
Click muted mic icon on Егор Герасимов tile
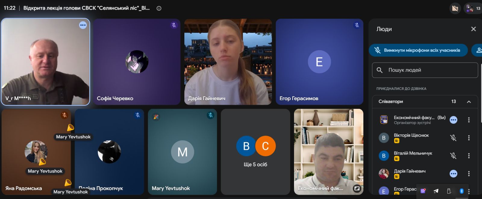357,25
